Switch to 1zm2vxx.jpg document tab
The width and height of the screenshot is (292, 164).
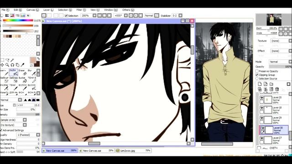coord(133,151)
